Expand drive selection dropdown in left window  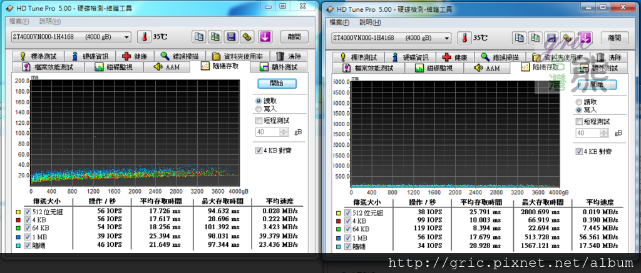click(x=126, y=37)
